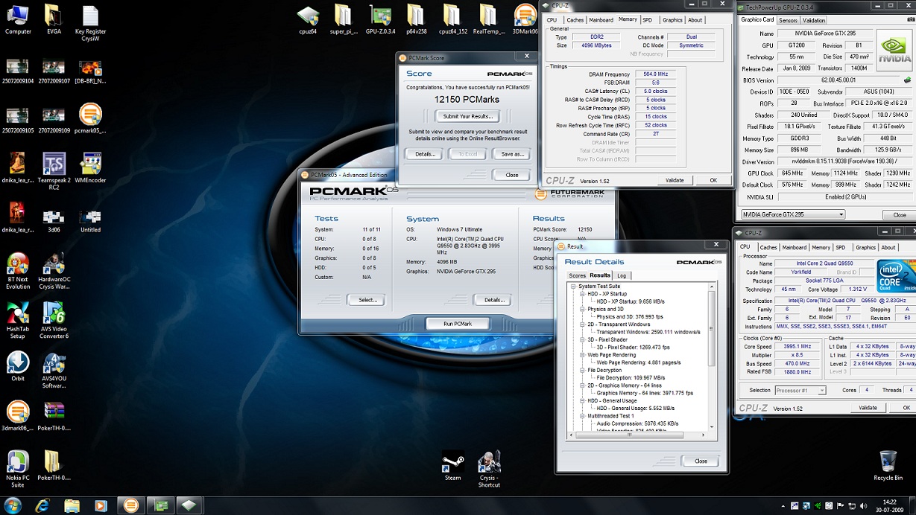Open the EVGA folder on the desktop
The height and width of the screenshot is (515, 916).
[x=54, y=20]
